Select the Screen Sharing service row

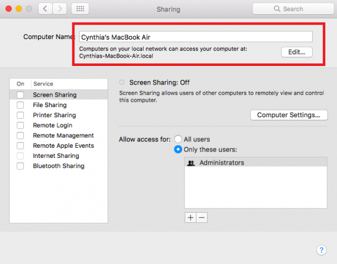tap(59, 95)
